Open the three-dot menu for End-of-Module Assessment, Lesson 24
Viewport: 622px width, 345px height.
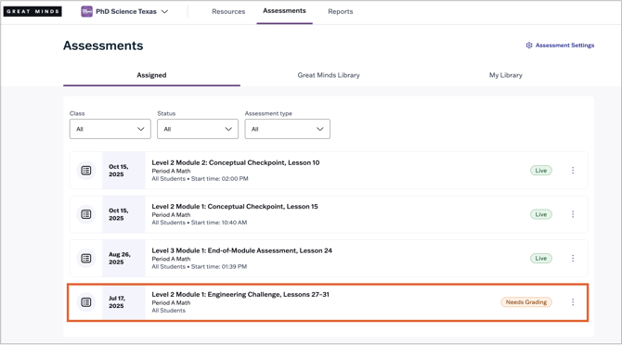[x=573, y=258]
